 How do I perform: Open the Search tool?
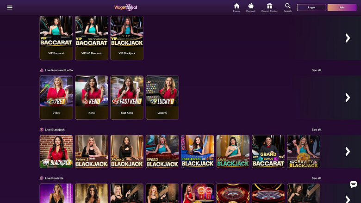tap(287, 7)
